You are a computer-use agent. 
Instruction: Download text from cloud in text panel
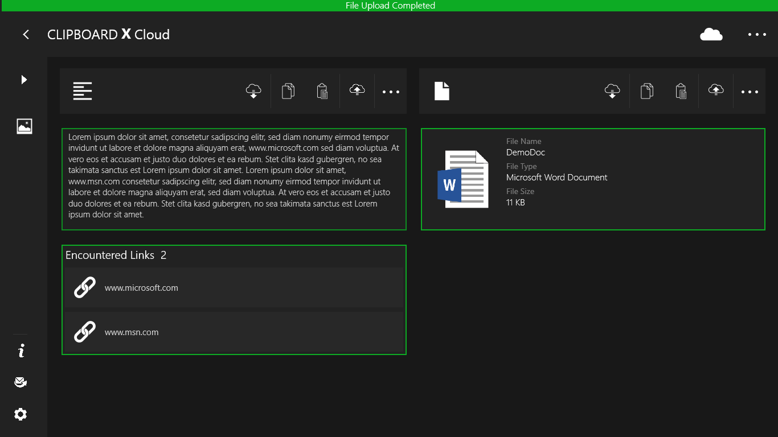pyautogui.click(x=253, y=91)
